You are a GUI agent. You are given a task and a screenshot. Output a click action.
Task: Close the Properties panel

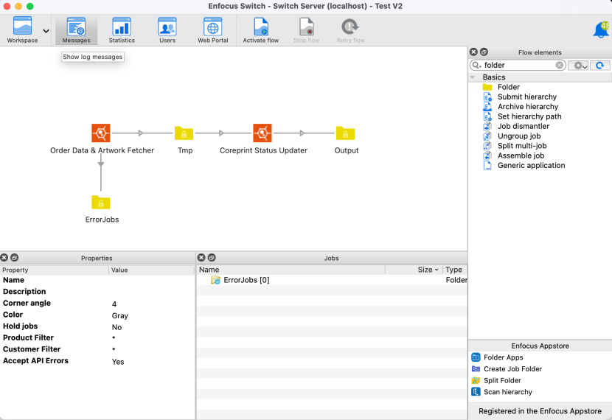click(4, 258)
